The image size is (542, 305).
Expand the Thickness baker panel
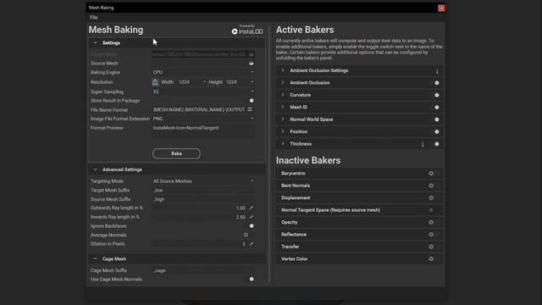(x=282, y=143)
